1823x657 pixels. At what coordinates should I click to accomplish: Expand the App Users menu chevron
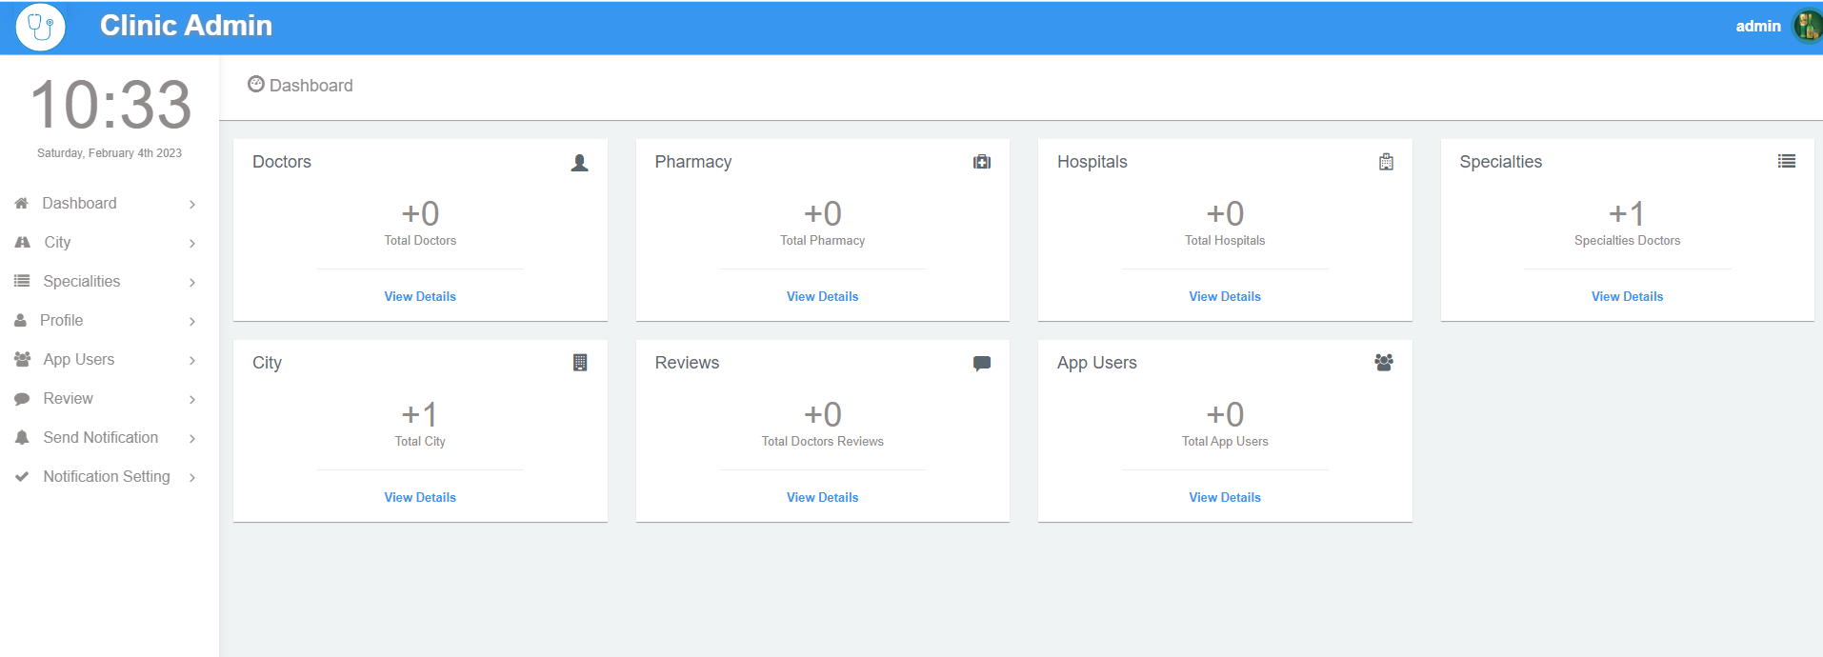click(x=192, y=360)
